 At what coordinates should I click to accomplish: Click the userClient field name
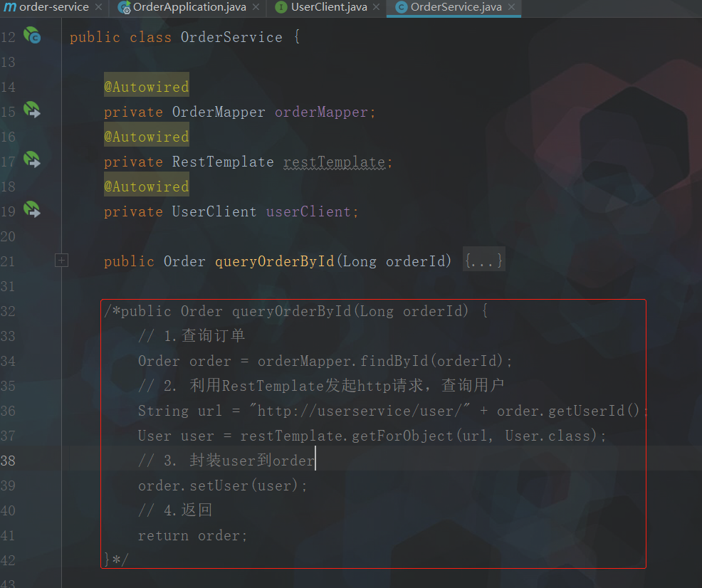click(x=308, y=211)
